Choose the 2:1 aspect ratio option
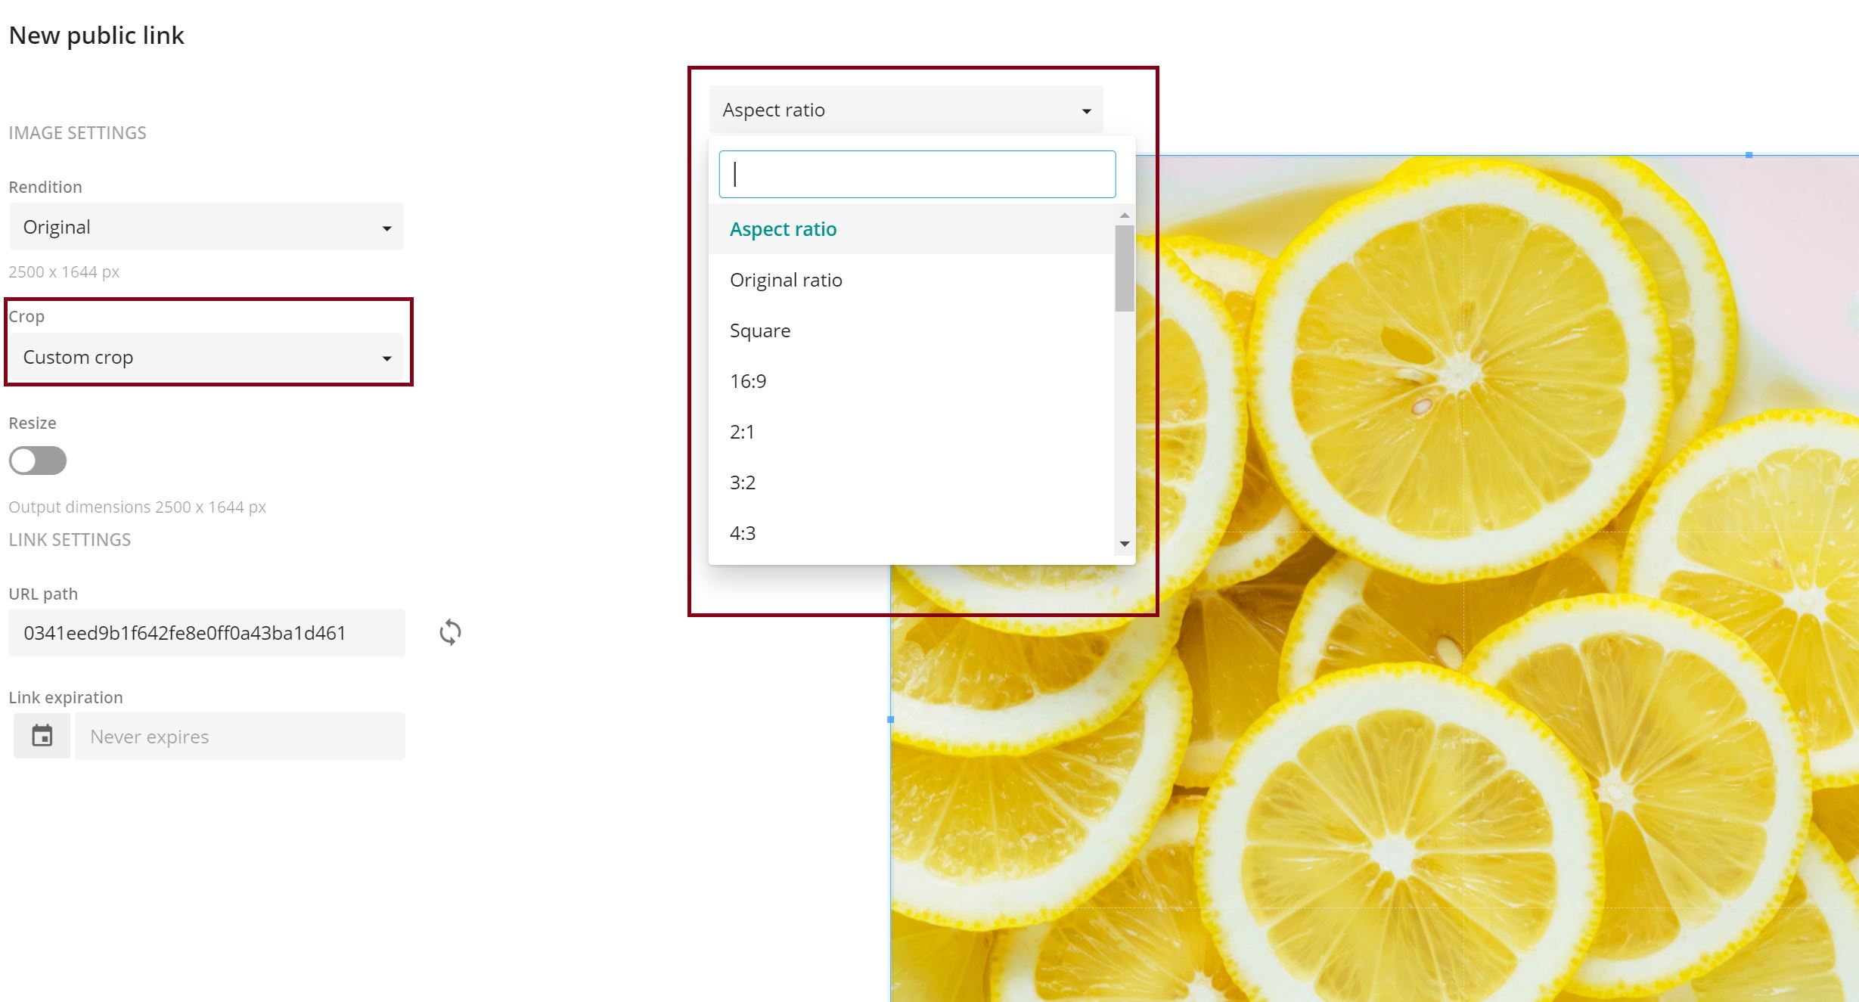Viewport: 1859px width, 1002px height. click(x=742, y=432)
